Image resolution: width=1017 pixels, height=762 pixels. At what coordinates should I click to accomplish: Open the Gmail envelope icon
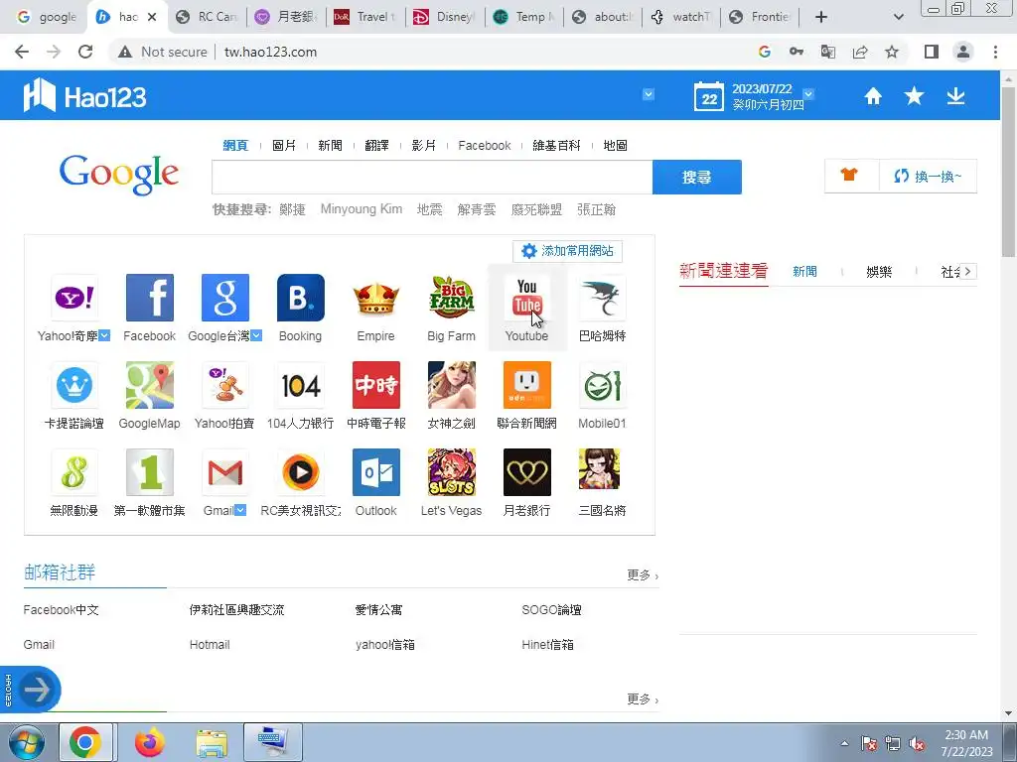pyautogui.click(x=225, y=472)
